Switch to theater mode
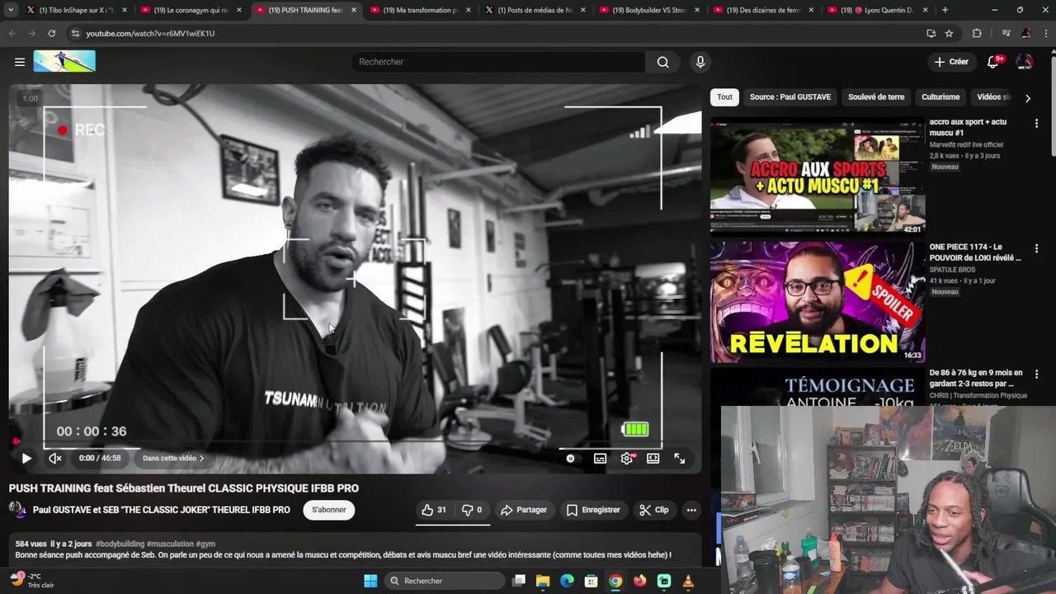This screenshot has height=594, width=1056. pos(653,459)
